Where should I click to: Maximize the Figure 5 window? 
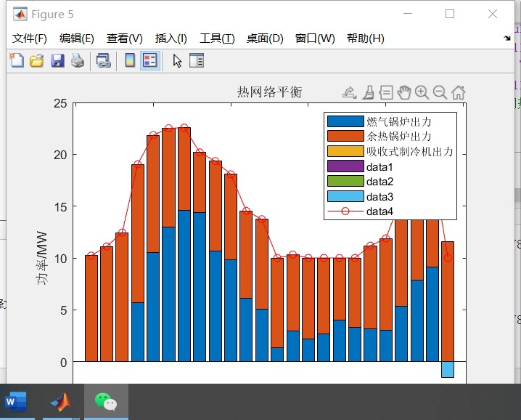coord(450,14)
